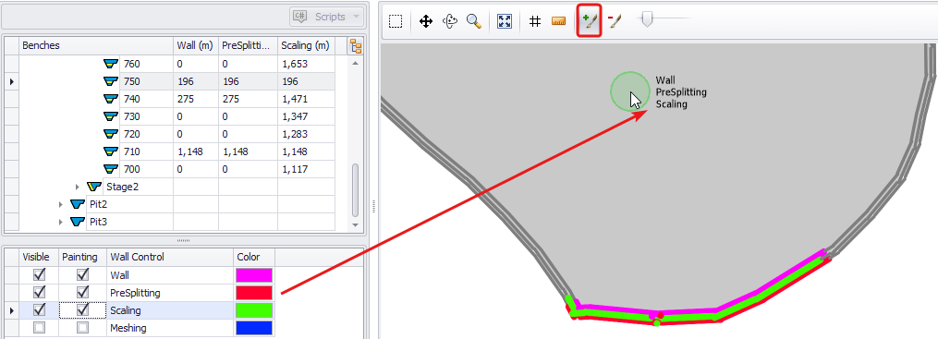Screen dimensions: 938x339
Task: Activate the add paint brush tool
Action: click(x=590, y=21)
